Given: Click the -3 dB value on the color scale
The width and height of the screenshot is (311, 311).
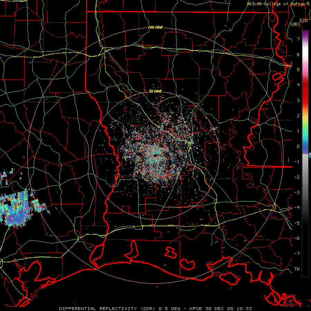Looking at the screenshot, I should point(297,192).
